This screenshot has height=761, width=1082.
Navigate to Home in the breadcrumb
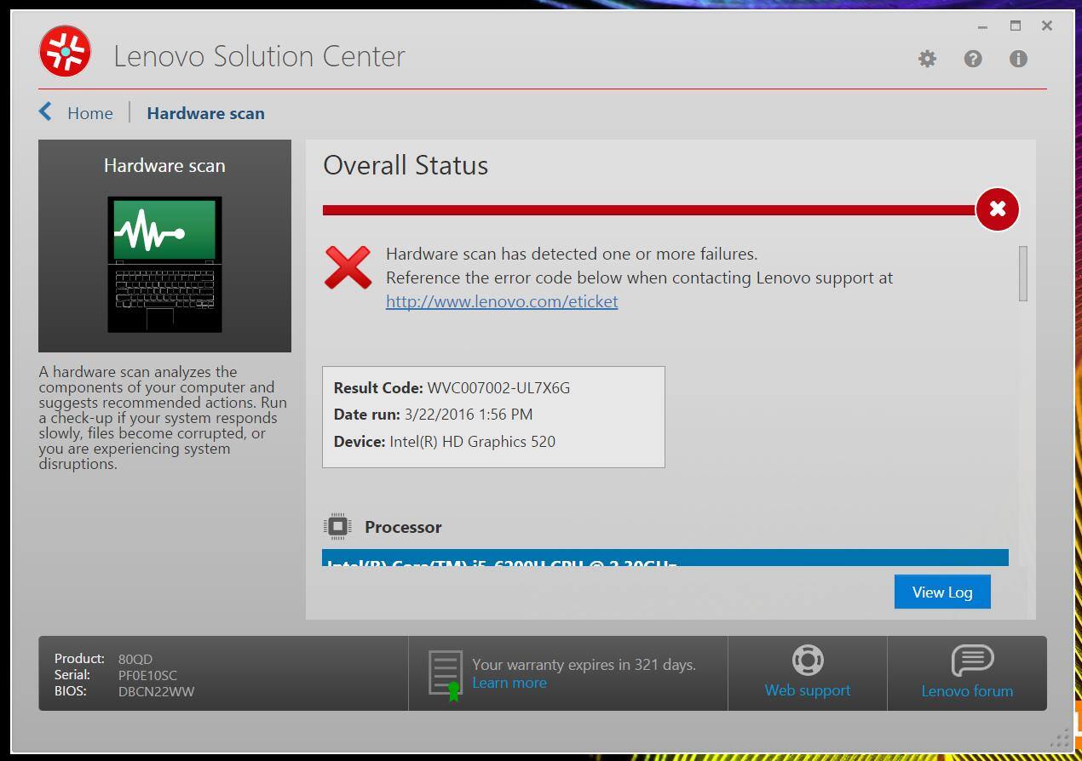(x=90, y=113)
